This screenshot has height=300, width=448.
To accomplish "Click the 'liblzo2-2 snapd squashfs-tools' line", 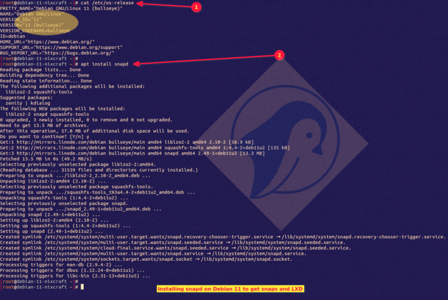I will pos(48,114).
